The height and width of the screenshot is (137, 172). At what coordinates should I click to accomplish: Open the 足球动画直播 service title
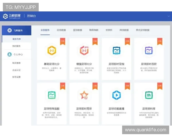116,109
